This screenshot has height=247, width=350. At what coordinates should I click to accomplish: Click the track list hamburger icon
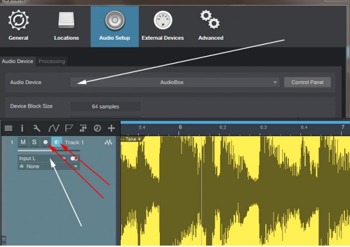(x=8, y=128)
